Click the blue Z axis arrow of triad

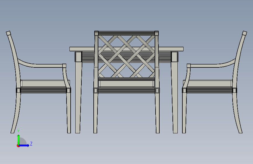24,145
